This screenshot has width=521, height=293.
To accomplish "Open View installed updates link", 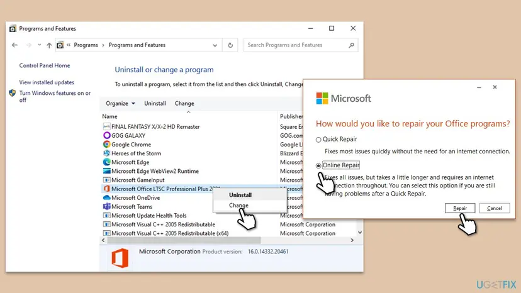I will [47, 82].
